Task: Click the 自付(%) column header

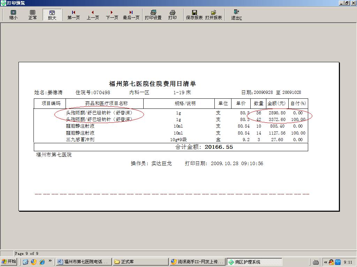Action: click(298, 103)
